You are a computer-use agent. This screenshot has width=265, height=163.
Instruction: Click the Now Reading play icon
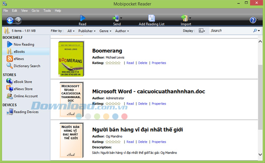point(10,44)
